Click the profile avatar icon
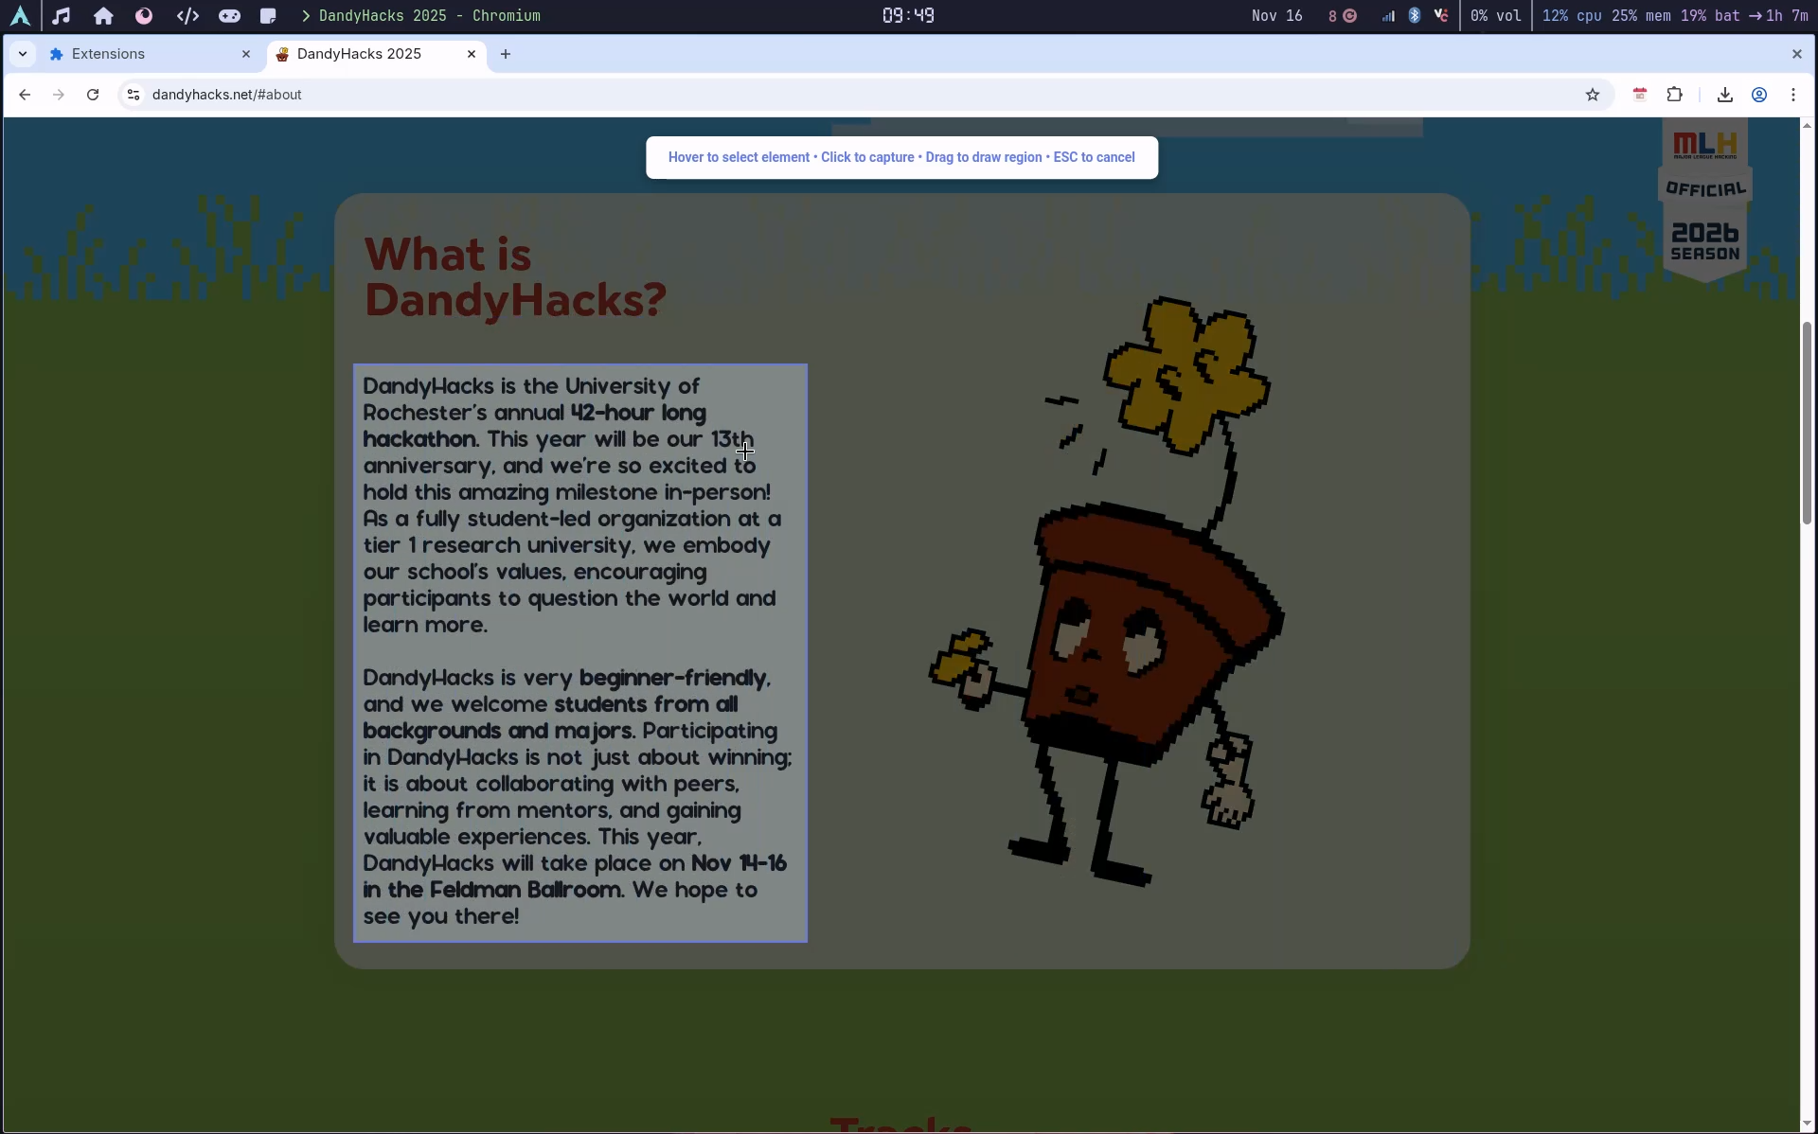This screenshot has height=1134, width=1818. (x=1758, y=95)
